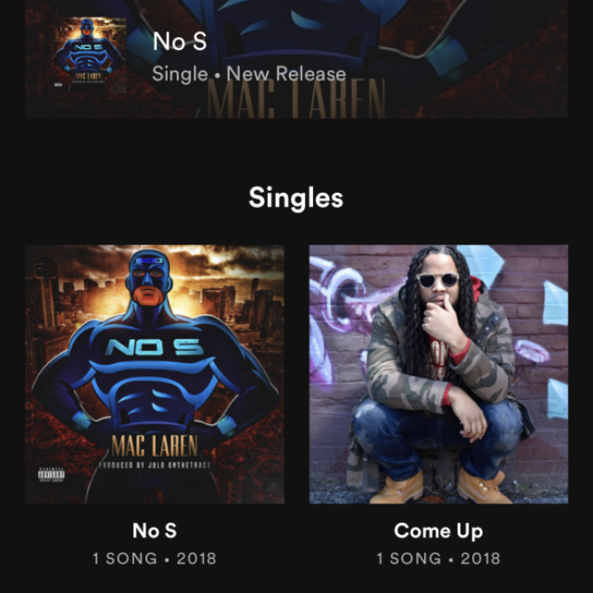Tap the tan boots on Come Up cover
593x593 pixels.
(441, 486)
